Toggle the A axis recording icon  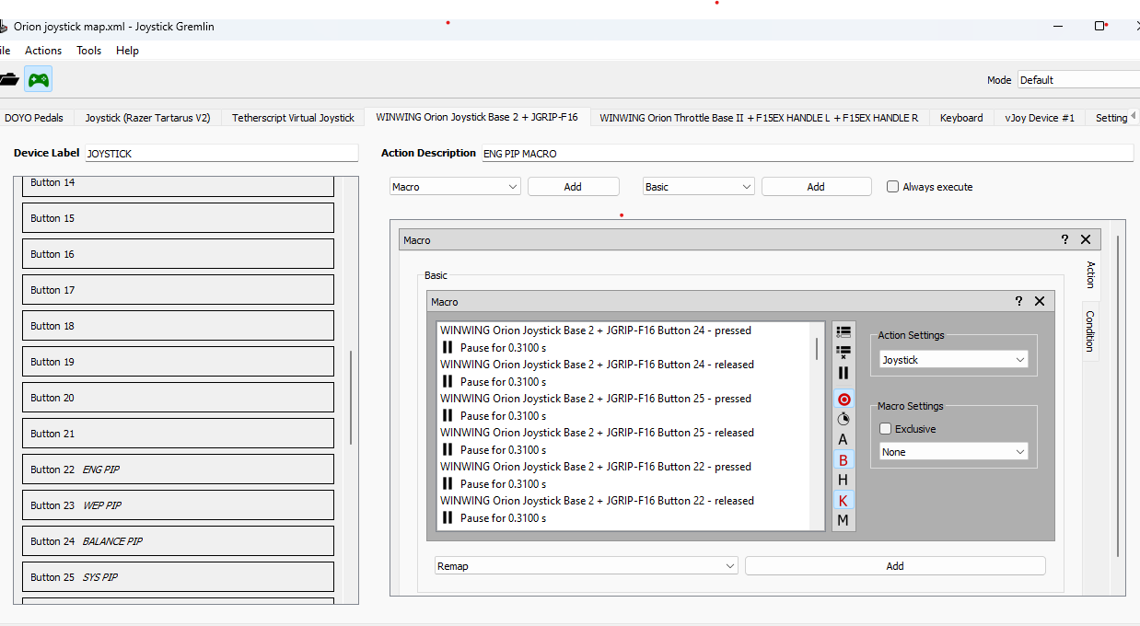(843, 439)
